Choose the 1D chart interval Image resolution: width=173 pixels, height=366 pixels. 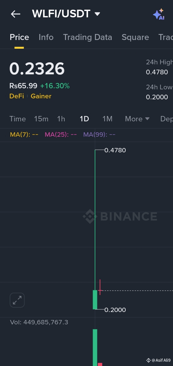[84, 119]
